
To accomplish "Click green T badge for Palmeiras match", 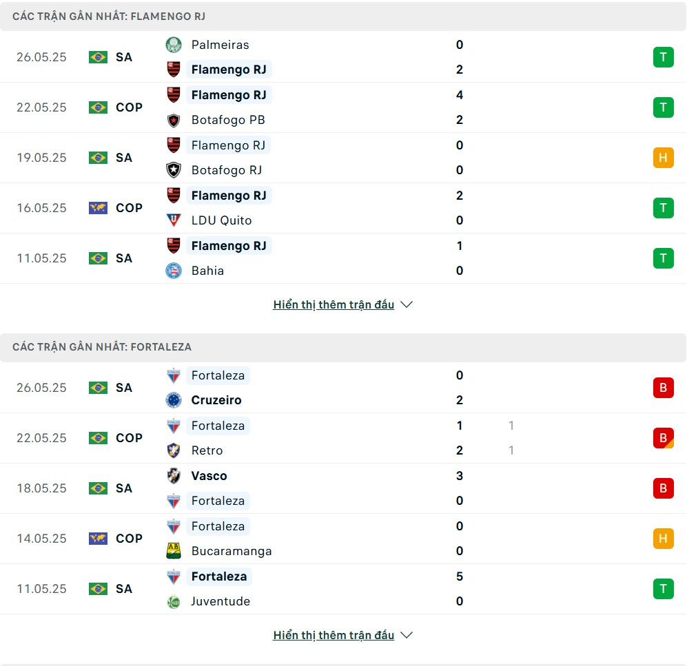I will (663, 57).
